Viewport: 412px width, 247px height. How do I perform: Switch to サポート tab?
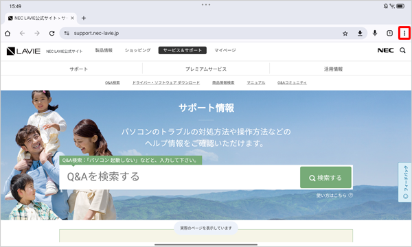tap(78, 69)
